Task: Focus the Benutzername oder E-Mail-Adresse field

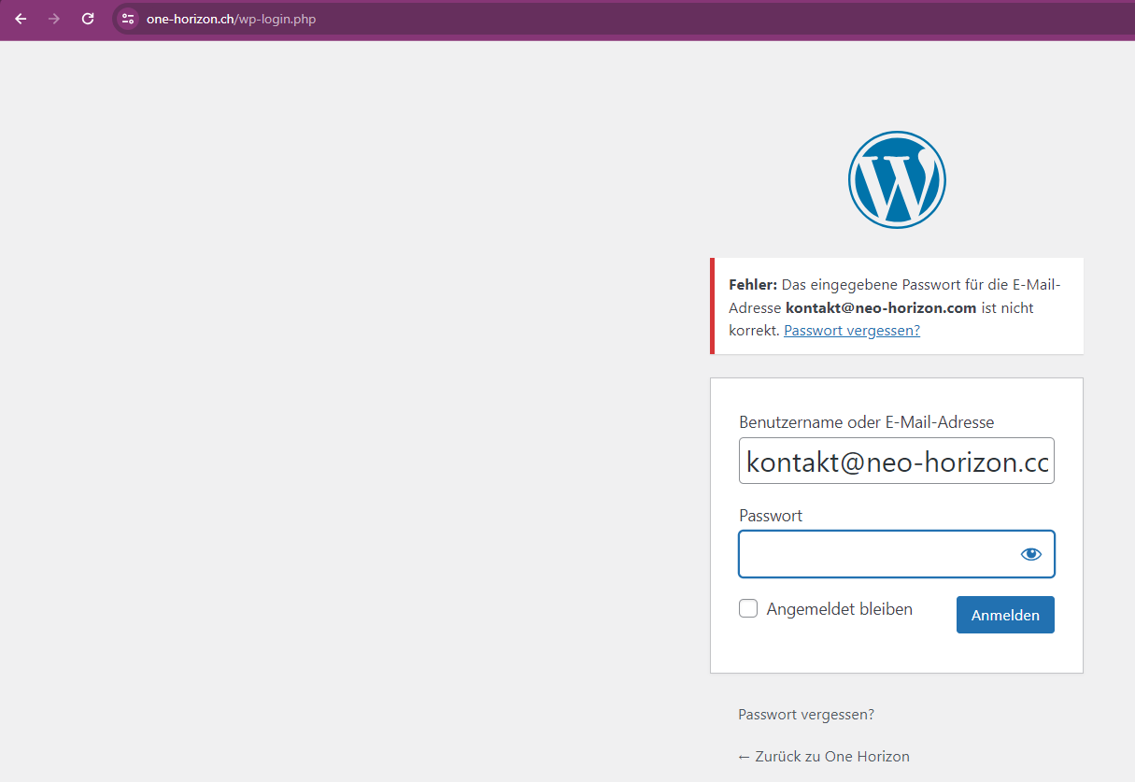Action: (x=897, y=461)
